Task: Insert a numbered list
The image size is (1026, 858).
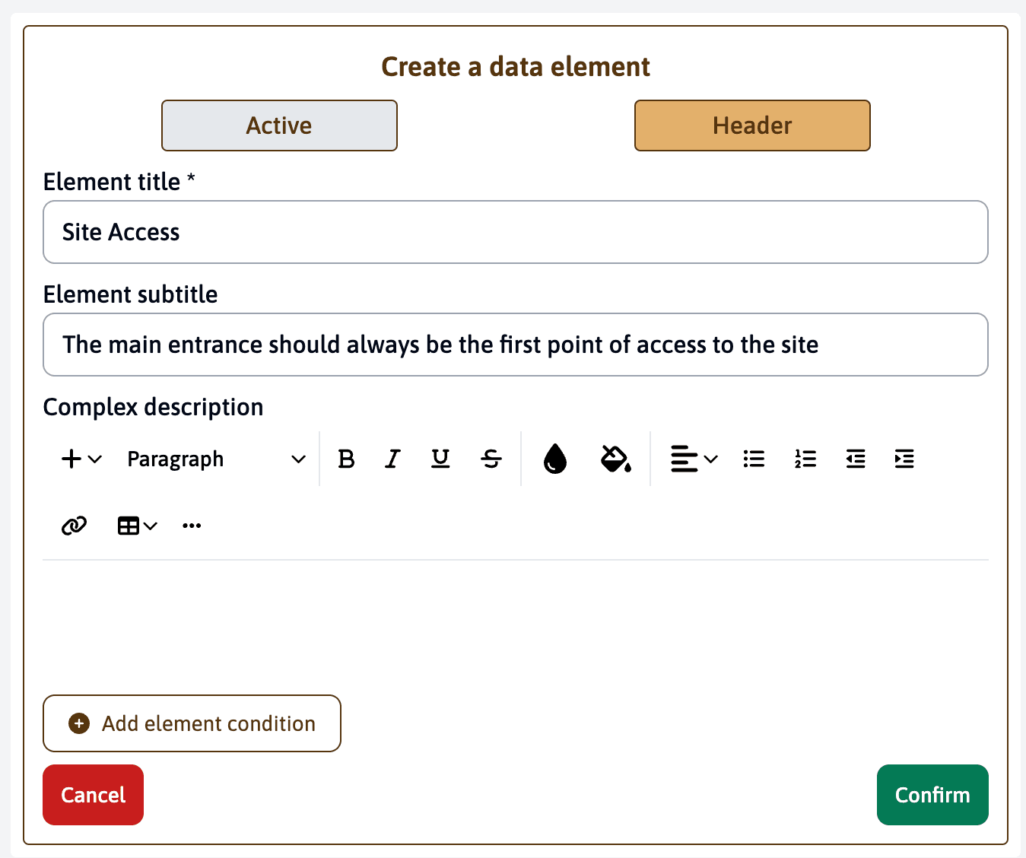Action: 805,459
